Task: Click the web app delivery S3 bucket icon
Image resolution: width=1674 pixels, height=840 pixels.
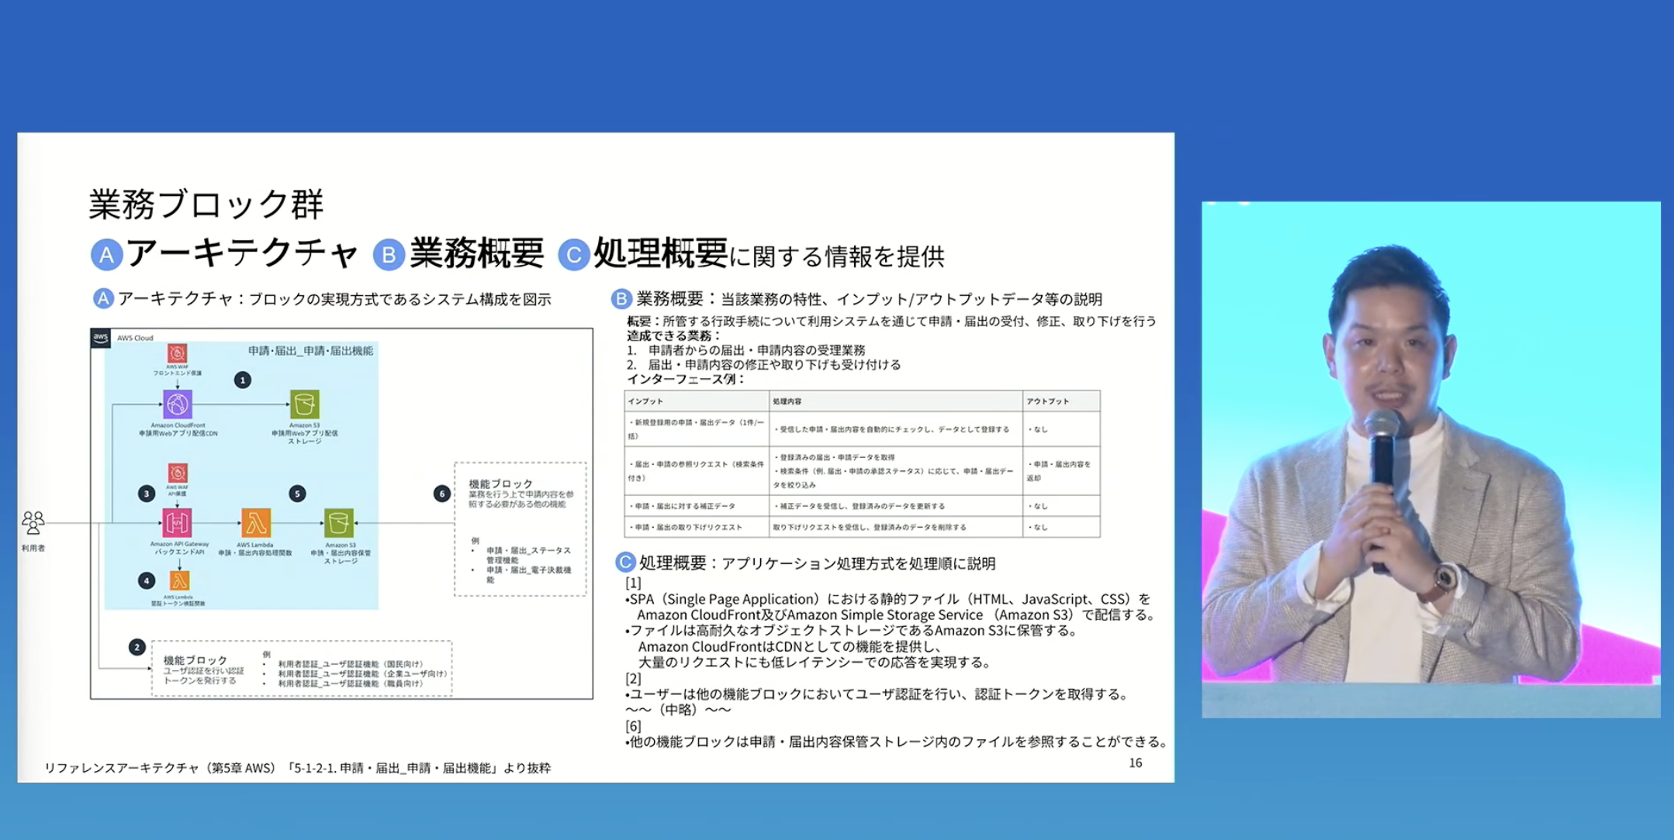Action: (304, 405)
